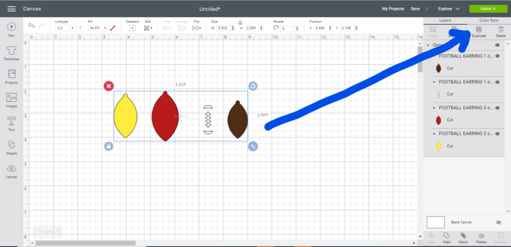The height and width of the screenshot is (247, 511).
Task: Click the fill color swatch
Action: [x=113, y=28]
